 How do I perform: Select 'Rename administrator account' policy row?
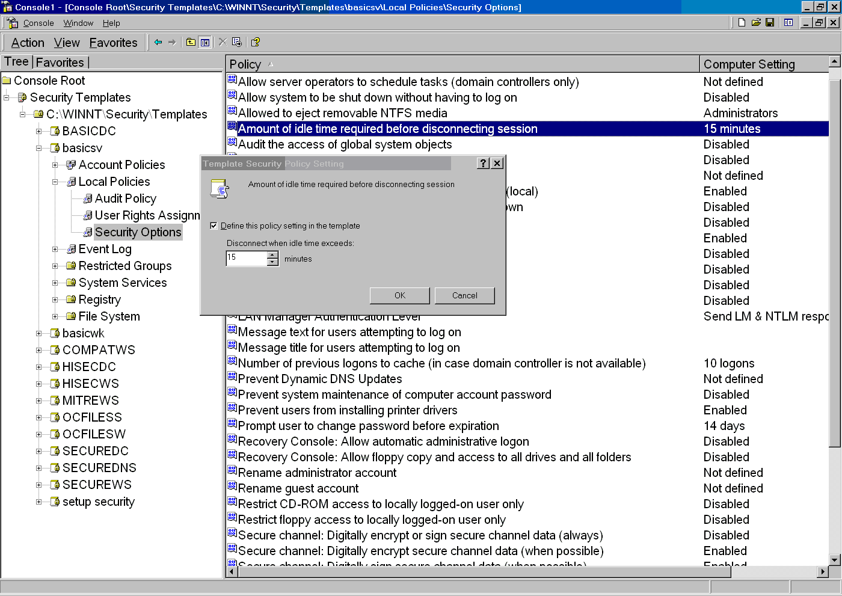(x=317, y=473)
